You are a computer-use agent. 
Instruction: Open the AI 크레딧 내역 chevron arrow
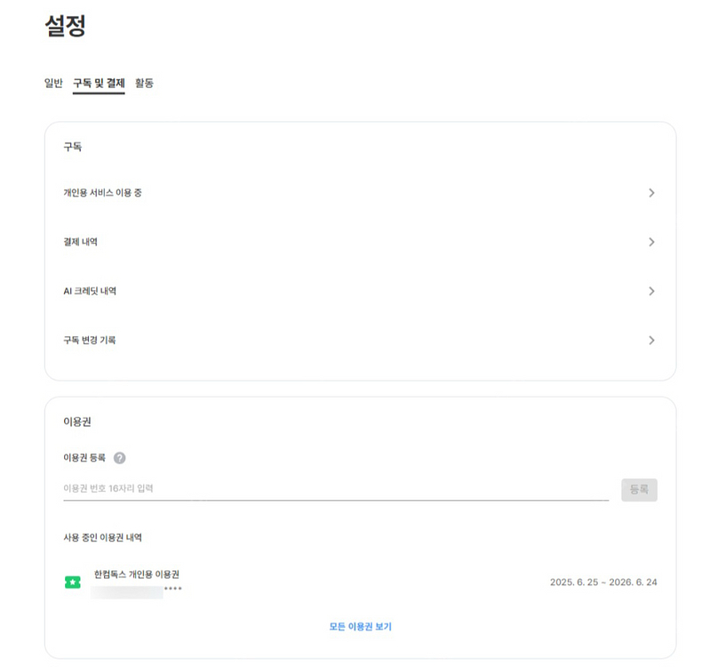tap(651, 291)
